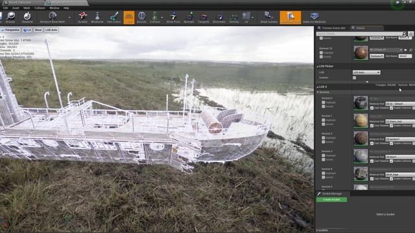Toggle Isolate checkbox for Section 2

pyautogui.click(x=324, y=142)
